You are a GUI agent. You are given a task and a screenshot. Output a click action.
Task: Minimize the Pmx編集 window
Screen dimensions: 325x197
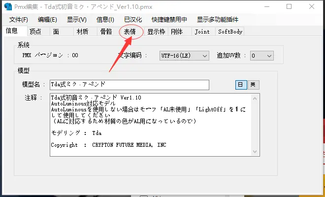(x=267, y=6)
